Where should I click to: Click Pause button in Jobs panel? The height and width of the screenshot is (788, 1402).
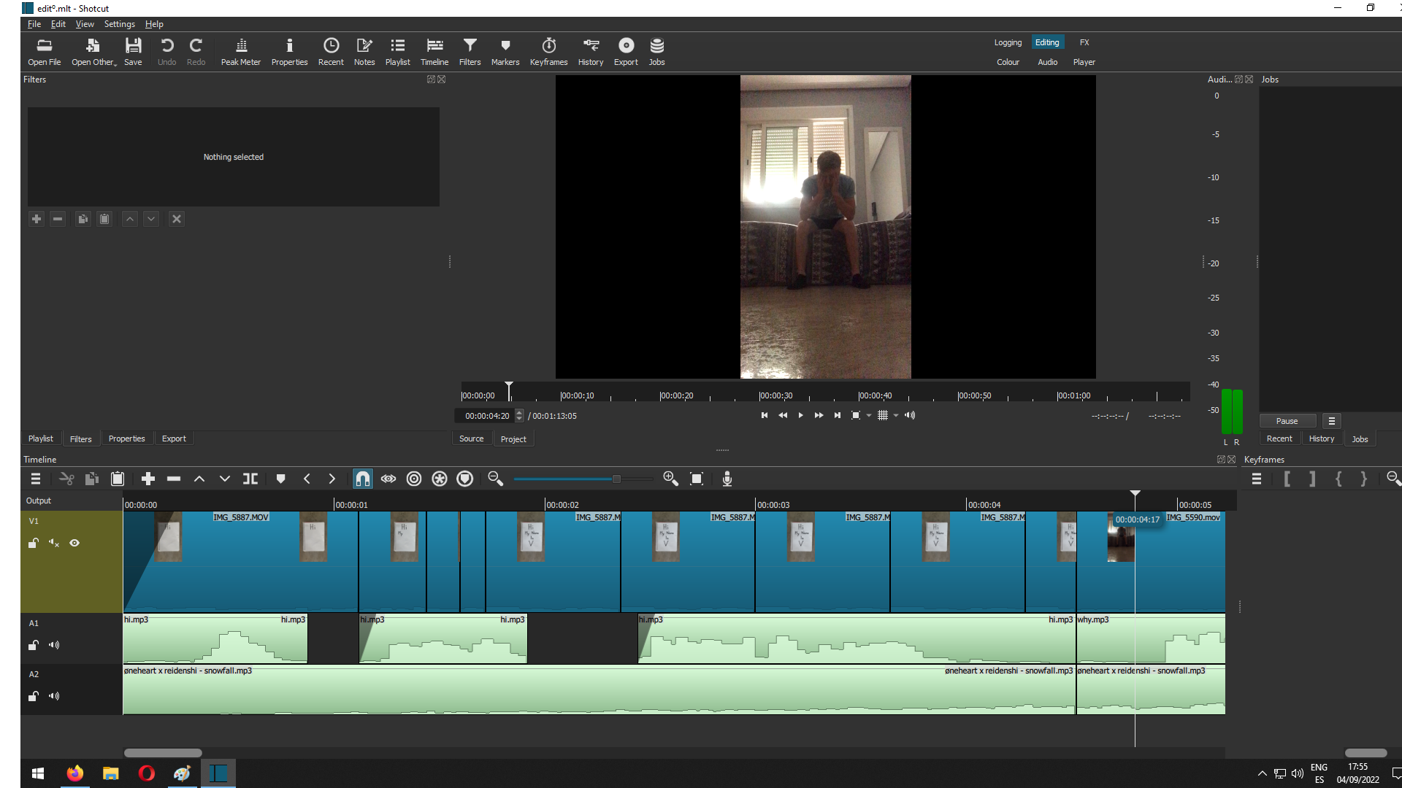click(1287, 421)
